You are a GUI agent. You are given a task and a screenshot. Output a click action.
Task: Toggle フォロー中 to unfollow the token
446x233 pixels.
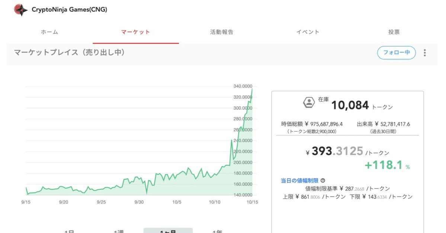point(396,53)
